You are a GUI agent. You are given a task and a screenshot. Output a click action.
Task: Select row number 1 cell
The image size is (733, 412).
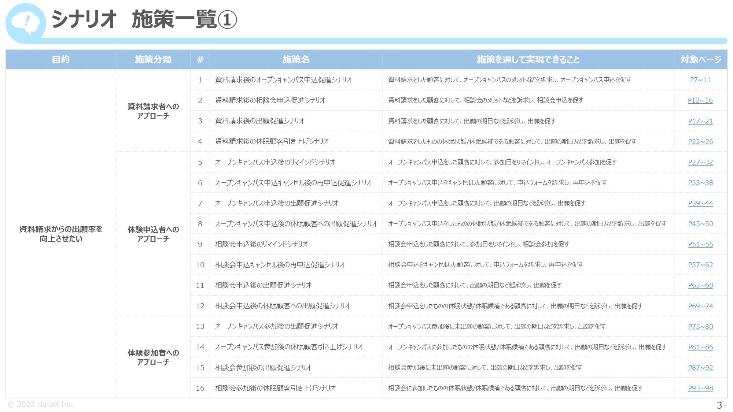point(200,80)
